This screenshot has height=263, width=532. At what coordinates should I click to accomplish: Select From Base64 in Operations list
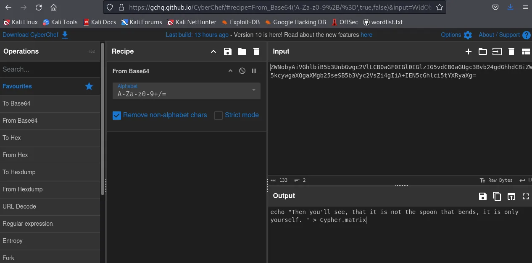click(50, 121)
